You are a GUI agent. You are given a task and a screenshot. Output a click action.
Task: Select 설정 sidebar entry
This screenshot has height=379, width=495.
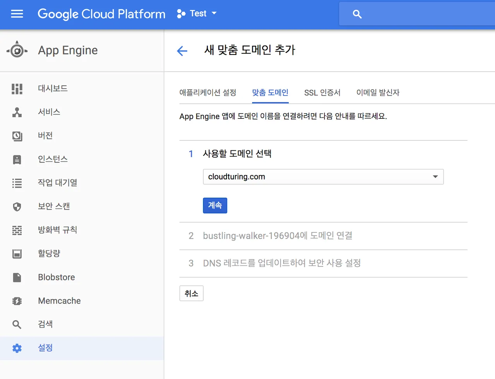[x=82, y=348]
